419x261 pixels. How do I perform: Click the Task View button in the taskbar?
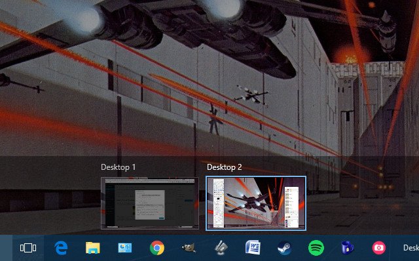tap(28, 248)
